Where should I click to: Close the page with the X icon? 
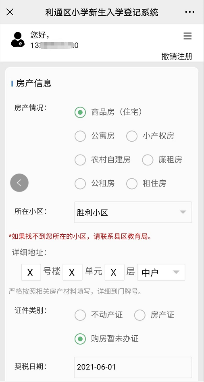(10, 12)
